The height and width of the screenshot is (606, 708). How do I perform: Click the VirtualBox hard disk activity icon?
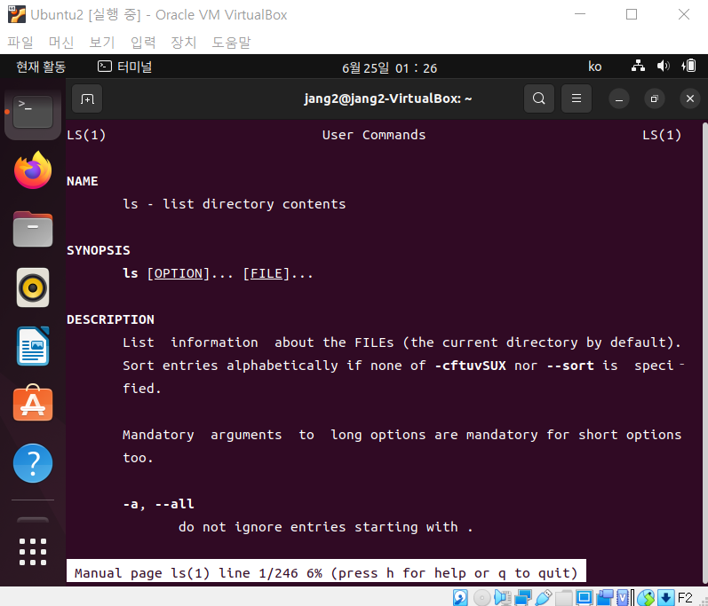click(x=460, y=598)
